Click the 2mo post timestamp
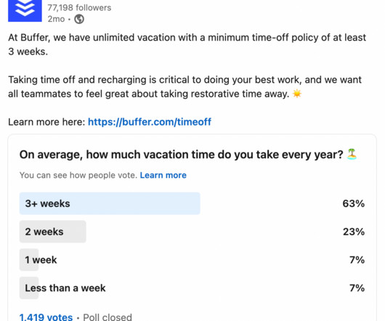The width and height of the screenshot is (385, 321). [x=56, y=19]
